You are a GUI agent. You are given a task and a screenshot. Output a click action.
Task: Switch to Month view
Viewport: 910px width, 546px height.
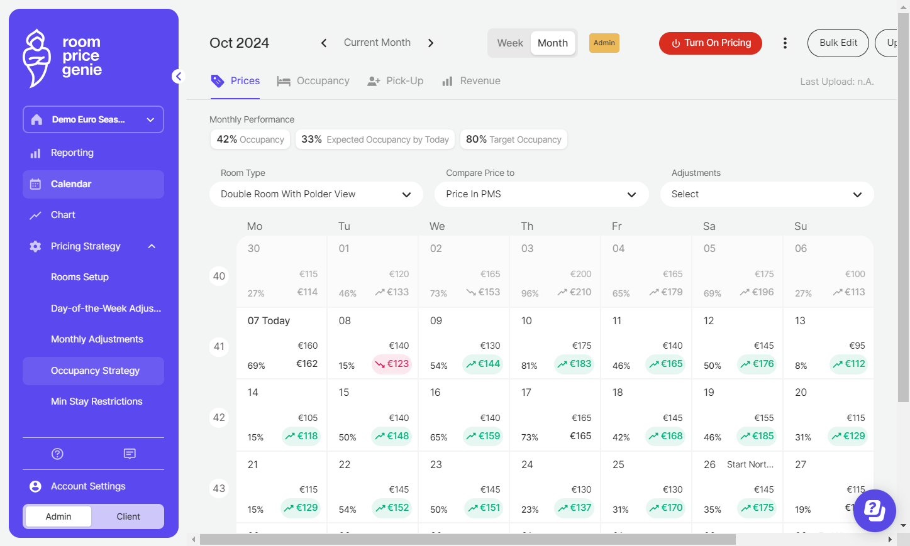pos(553,43)
